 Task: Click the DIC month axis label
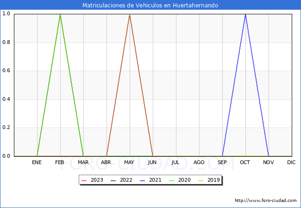coord(291,162)
